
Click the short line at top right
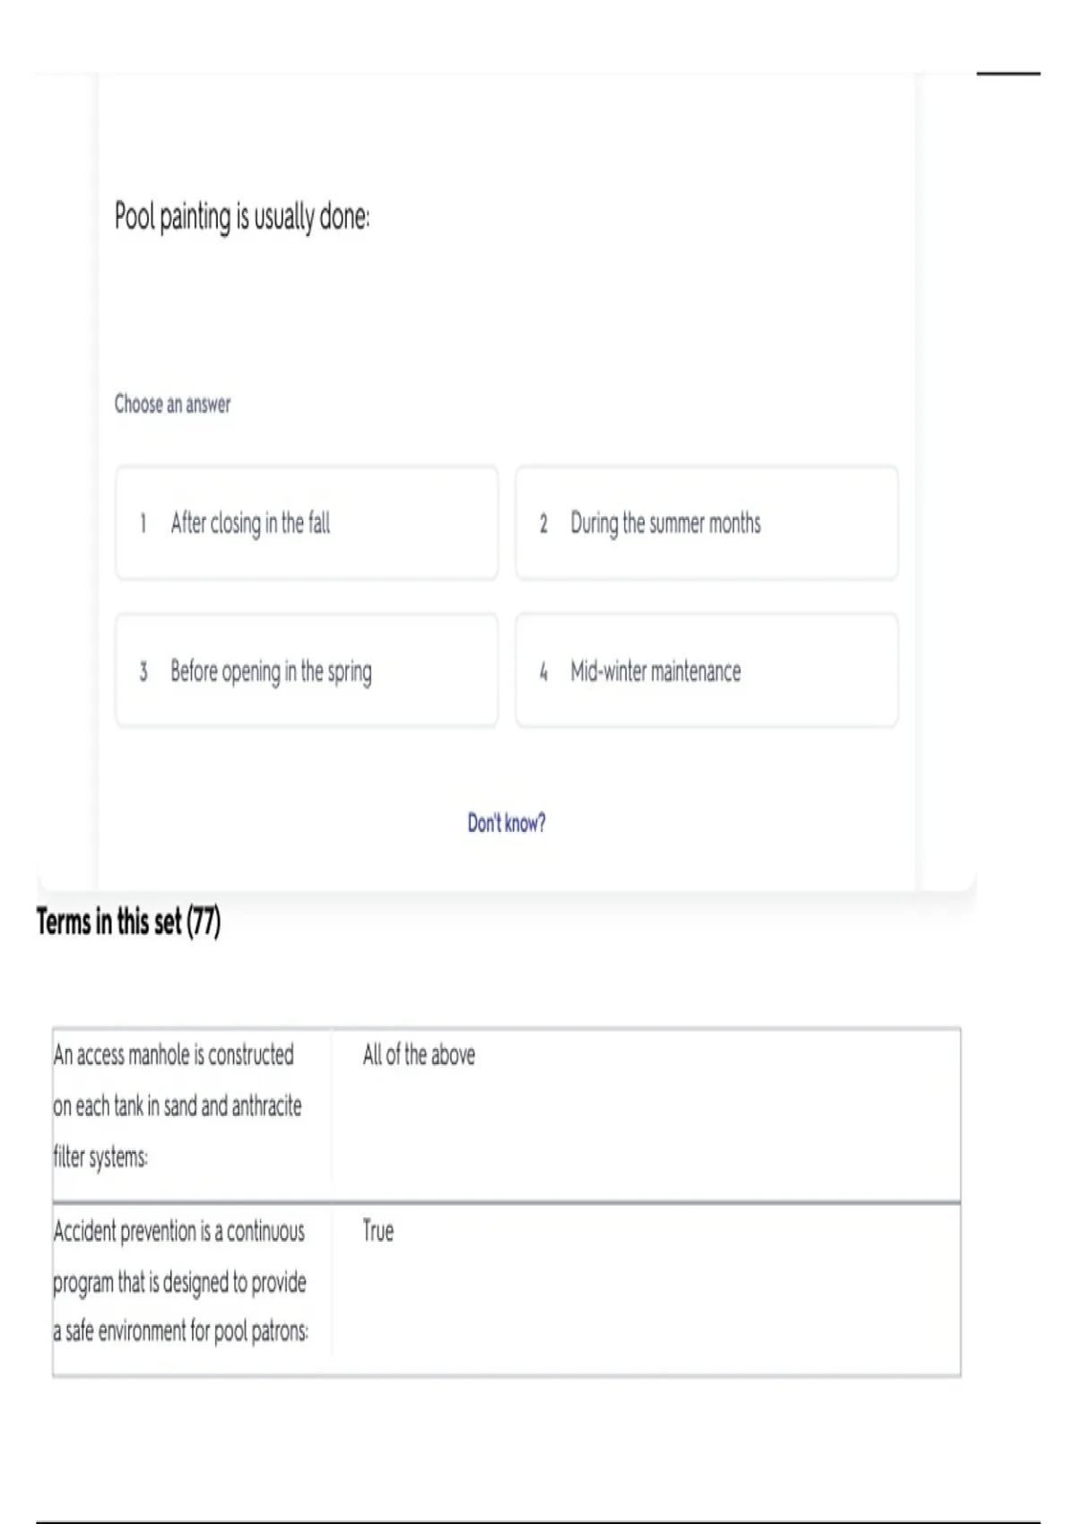[1008, 74]
